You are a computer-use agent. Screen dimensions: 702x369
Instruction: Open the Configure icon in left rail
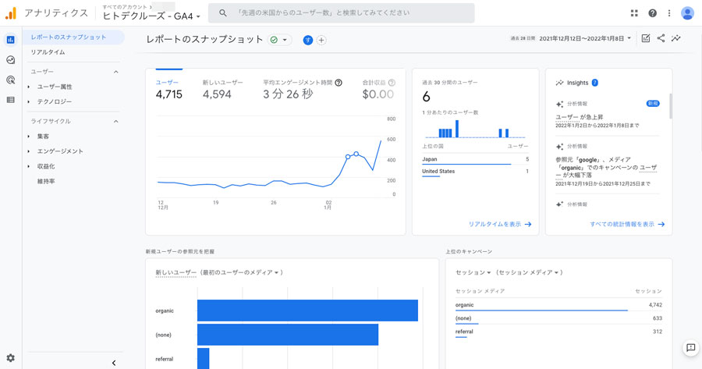[10, 100]
